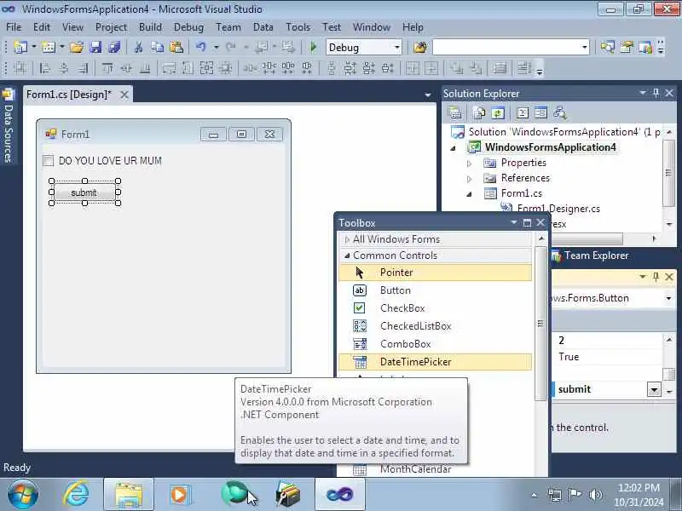Image resolution: width=682 pixels, height=511 pixels.
Task: Click Make Vertical Spacing Equal icon
Action: pos(331,68)
